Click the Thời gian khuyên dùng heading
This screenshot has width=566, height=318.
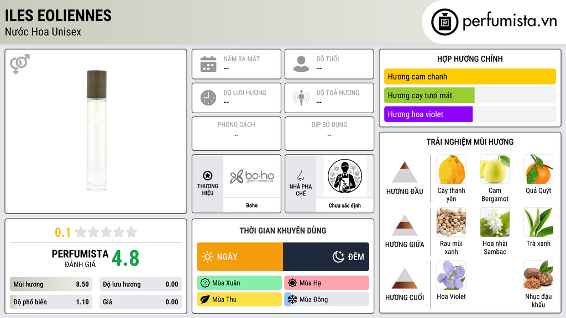pyautogui.click(x=283, y=230)
